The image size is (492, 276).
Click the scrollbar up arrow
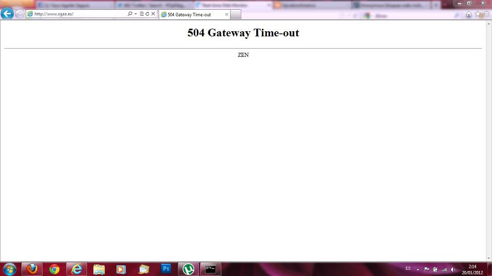[489, 23]
